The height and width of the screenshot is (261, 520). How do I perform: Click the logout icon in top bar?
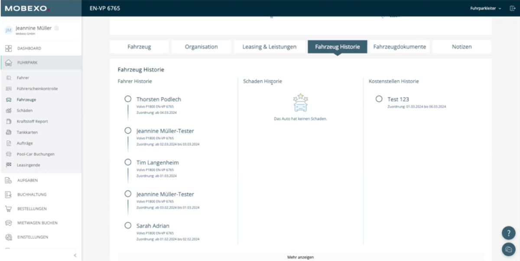512,8
